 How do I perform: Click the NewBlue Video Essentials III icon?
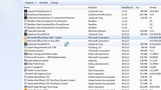(25, 24)
